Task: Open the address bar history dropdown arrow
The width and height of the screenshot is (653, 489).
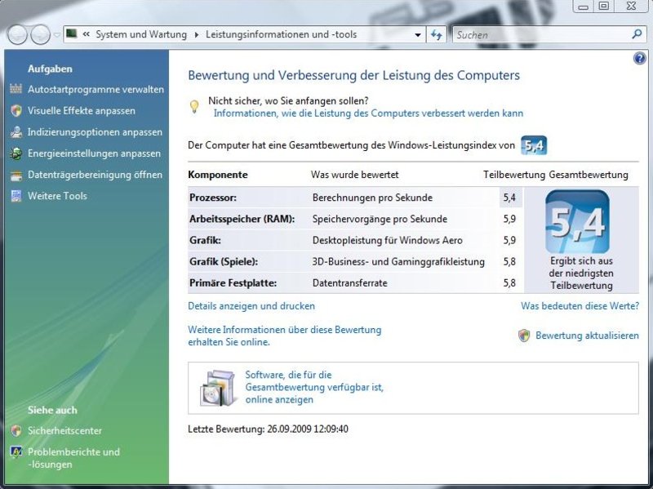Action: 418,35
